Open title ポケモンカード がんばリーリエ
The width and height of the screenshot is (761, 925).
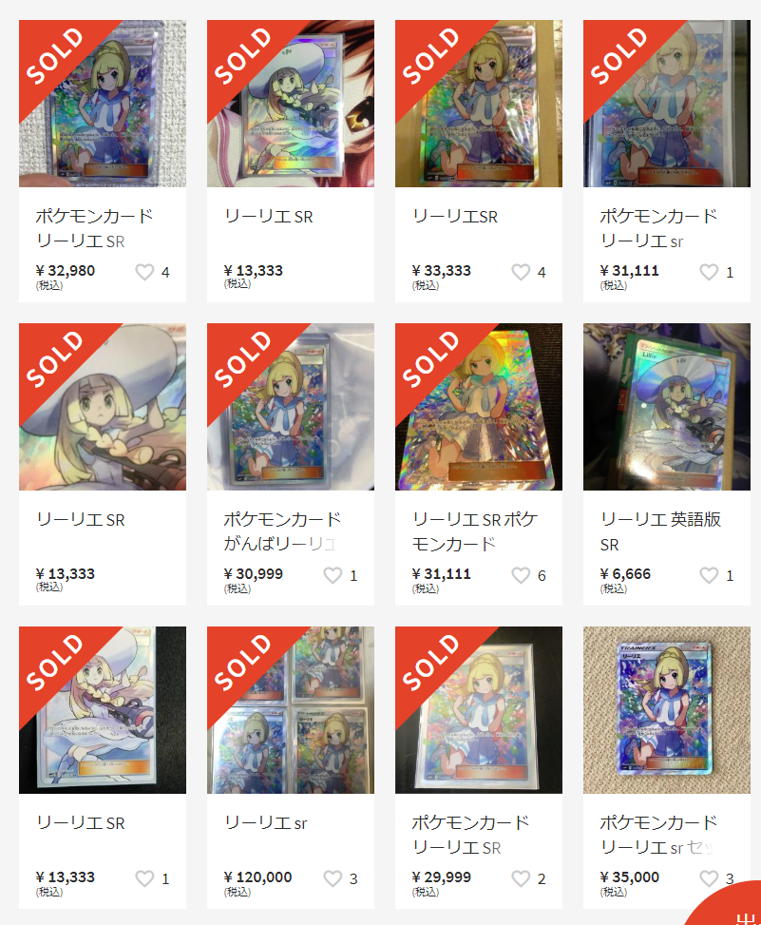click(x=282, y=530)
